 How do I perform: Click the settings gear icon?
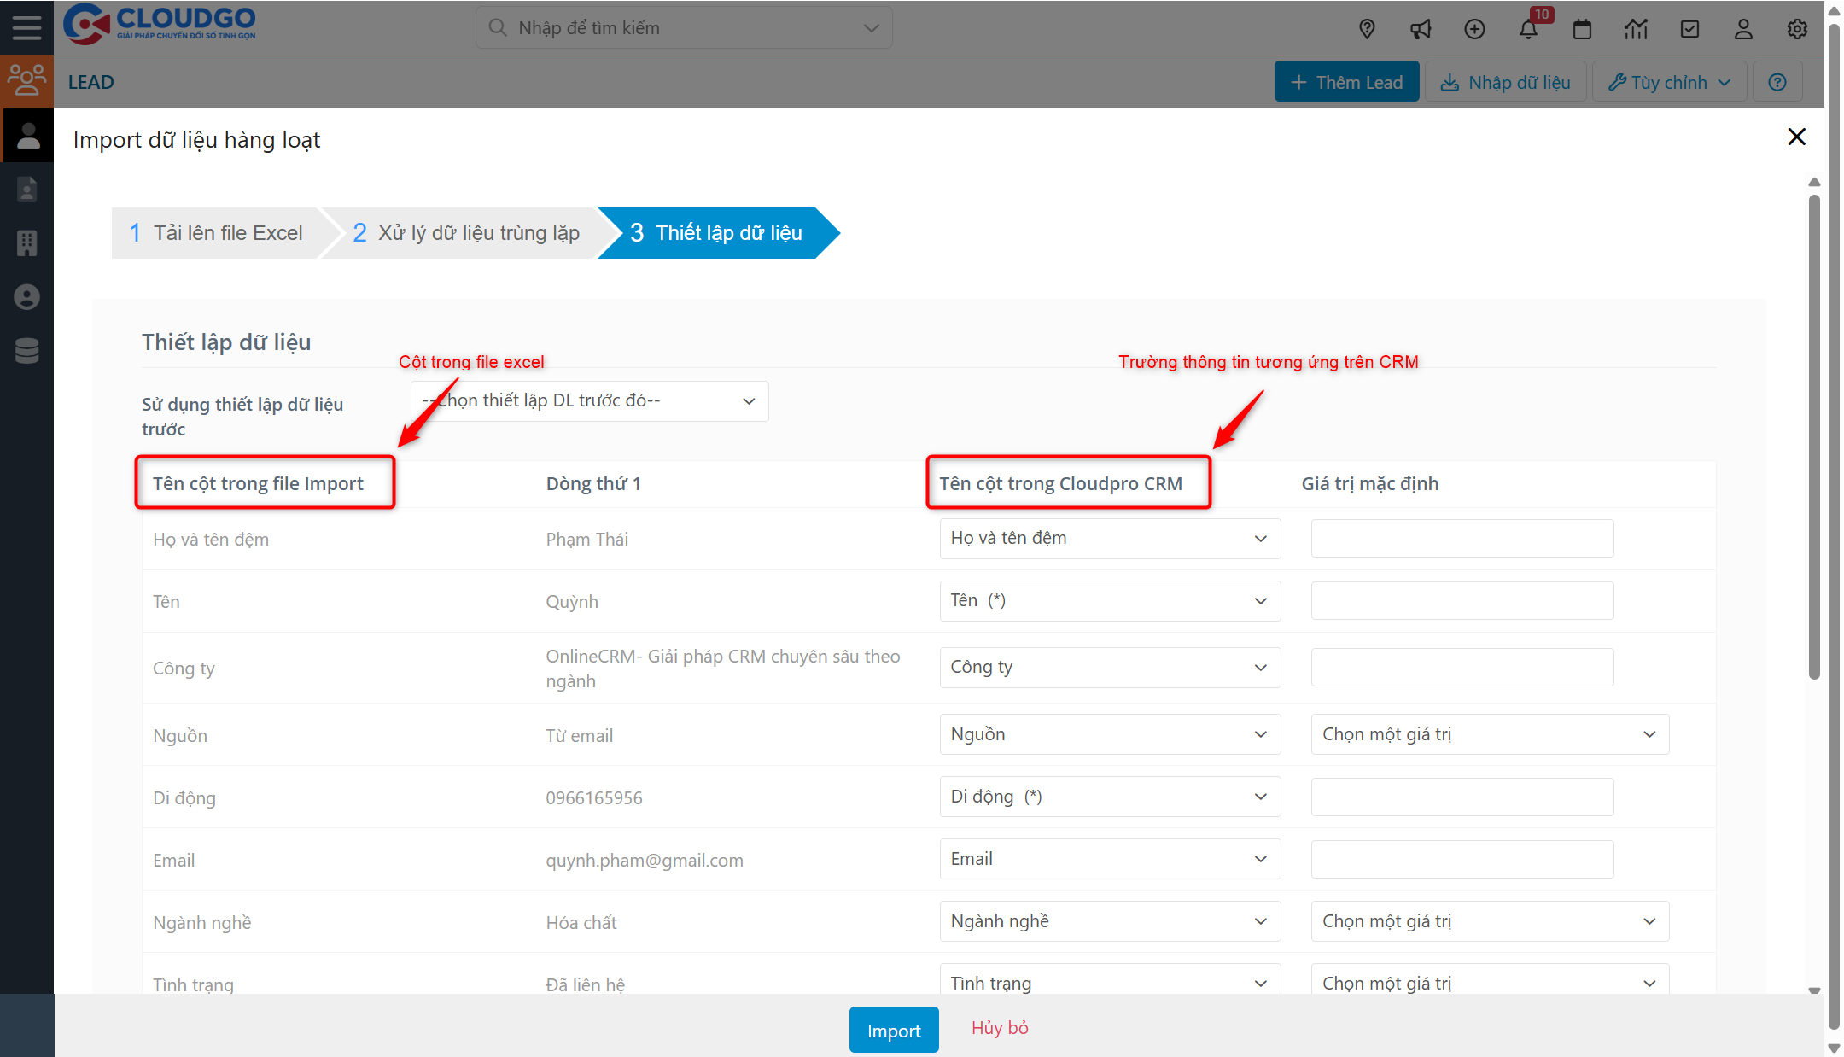(x=1797, y=30)
